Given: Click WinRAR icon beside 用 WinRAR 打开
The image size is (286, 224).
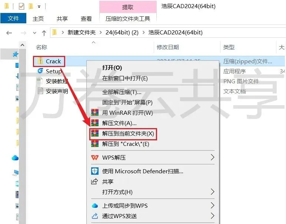Looking at the screenshot, I should coord(95,113).
